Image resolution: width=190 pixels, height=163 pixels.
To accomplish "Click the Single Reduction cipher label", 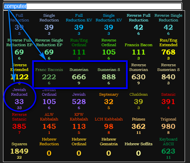I will (49, 18).
